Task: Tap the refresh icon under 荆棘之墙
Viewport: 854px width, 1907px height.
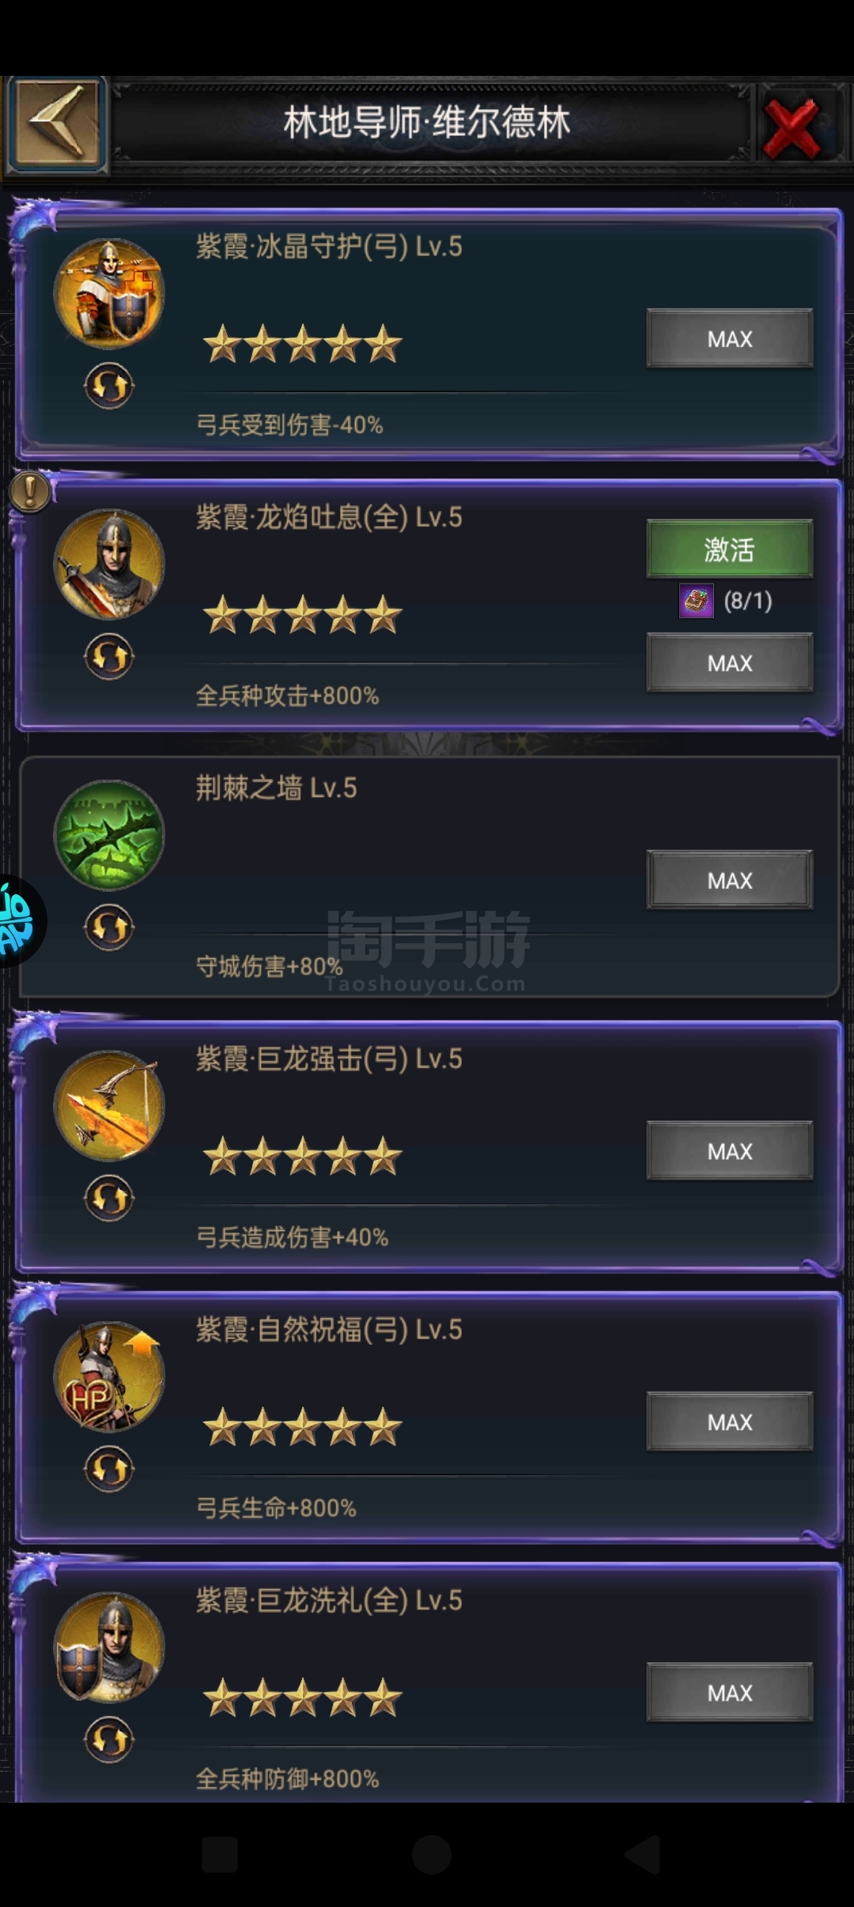Action: pos(109,927)
